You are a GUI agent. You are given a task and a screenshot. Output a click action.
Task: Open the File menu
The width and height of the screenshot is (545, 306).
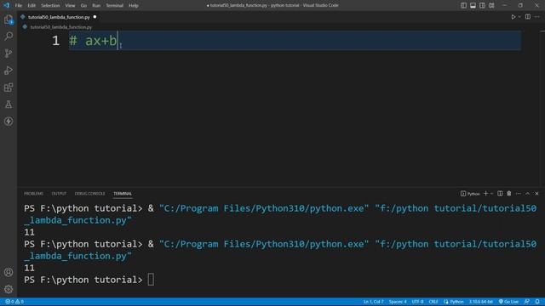pos(19,6)
